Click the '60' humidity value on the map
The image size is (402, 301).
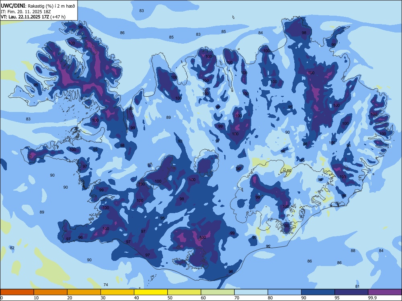point(289,171)
